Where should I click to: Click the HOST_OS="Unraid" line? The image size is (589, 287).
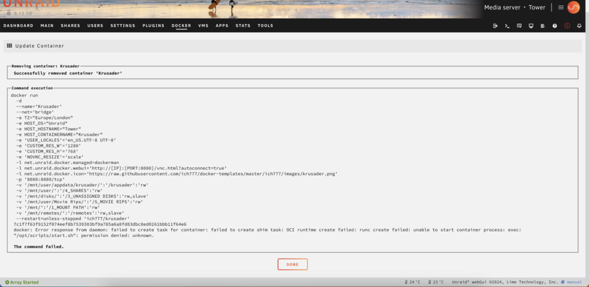pyautogui.click(x=42, y=123)
